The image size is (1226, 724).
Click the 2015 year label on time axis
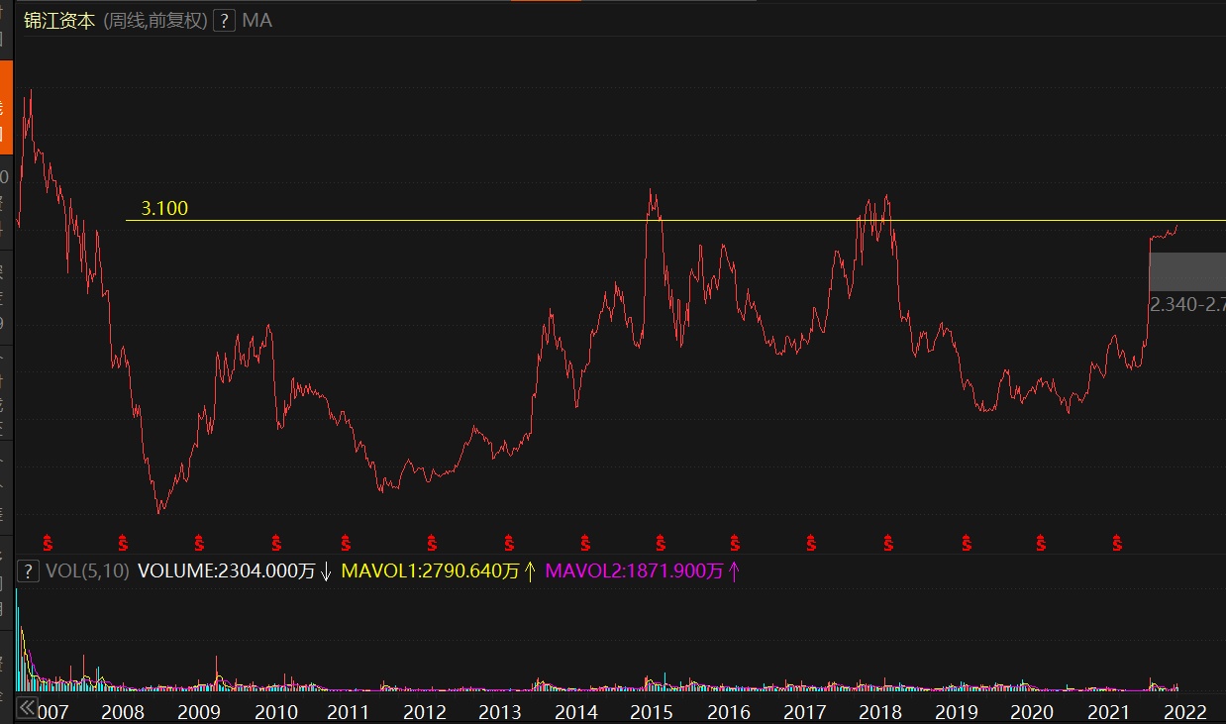tap(652, 711)
